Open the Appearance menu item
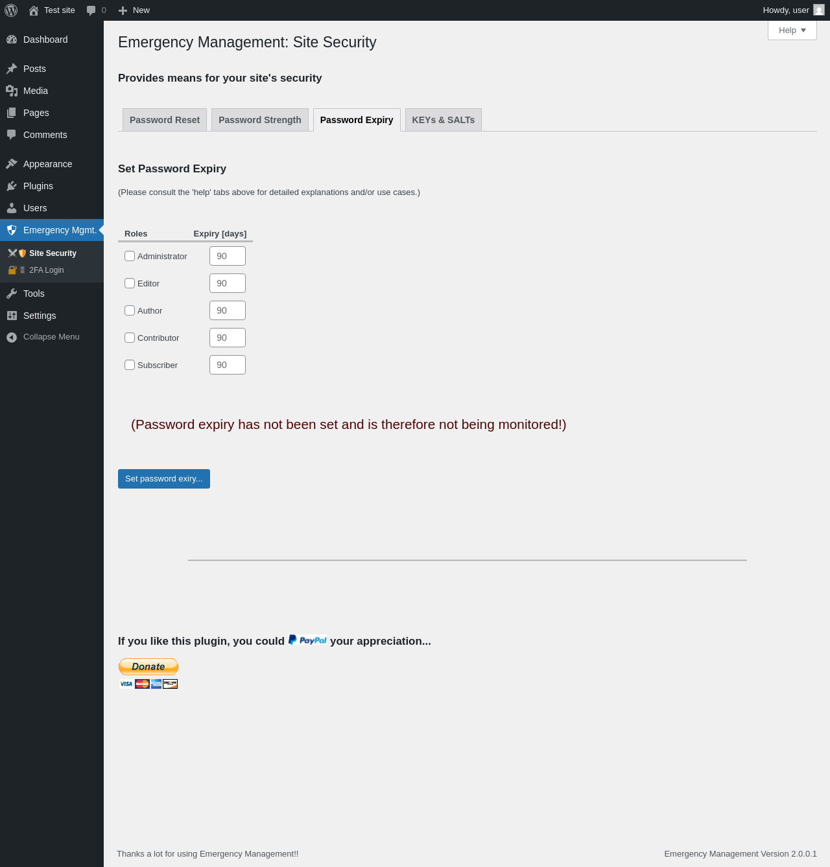This screenshot has width=830, height=867. 52,164
